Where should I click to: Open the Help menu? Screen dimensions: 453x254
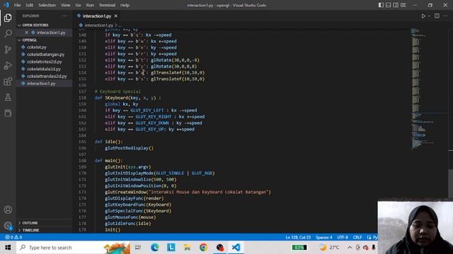[x=125, y=5]
